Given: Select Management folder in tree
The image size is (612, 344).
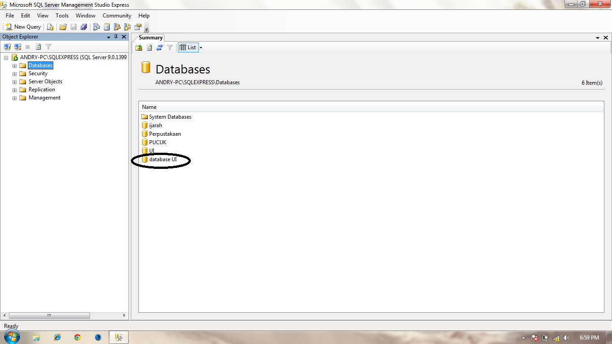Looking at the screenshot, I should (44, 98).
